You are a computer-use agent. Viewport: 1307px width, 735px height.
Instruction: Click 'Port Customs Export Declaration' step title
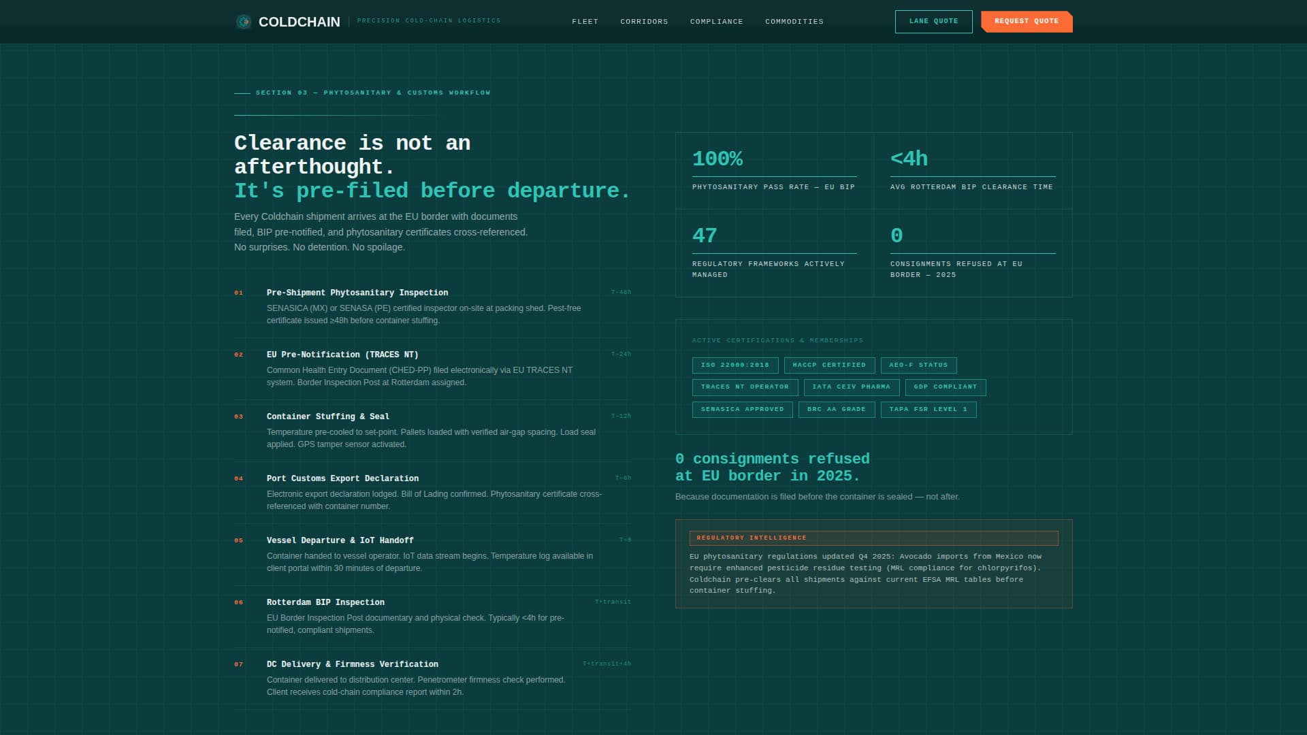pos(342,478)
